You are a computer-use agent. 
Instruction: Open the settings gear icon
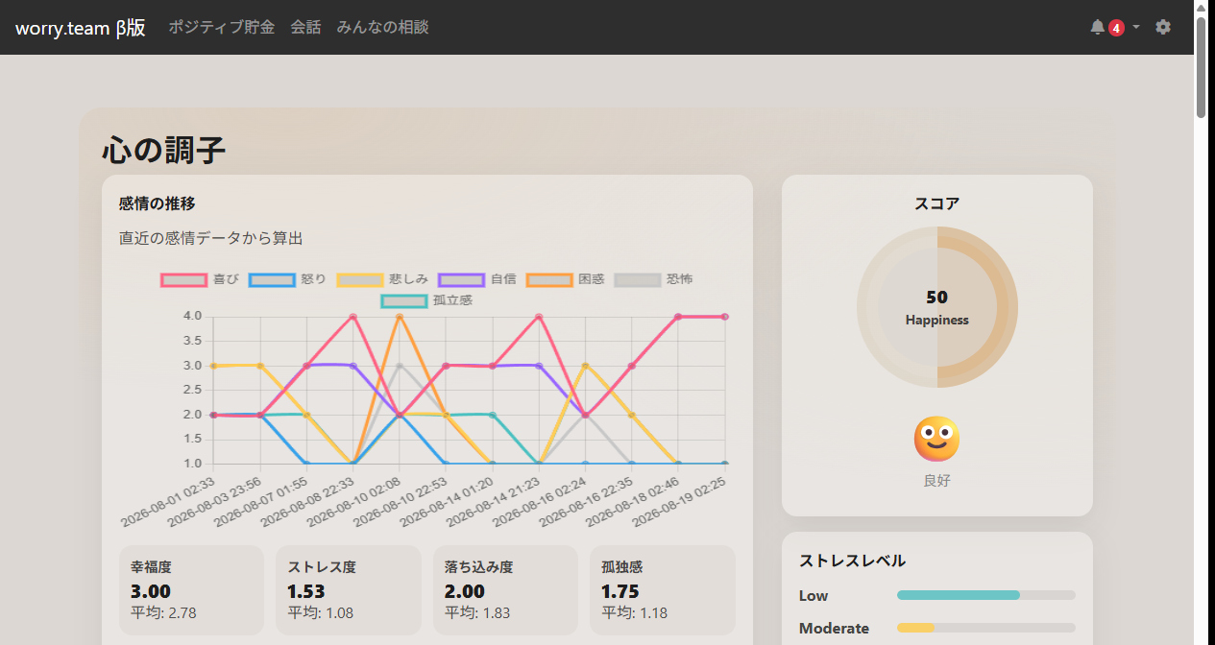coord(1163,27)
